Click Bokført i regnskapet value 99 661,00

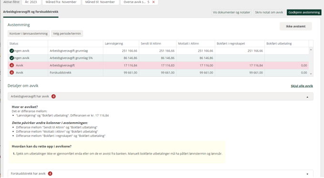tap(256, 73)
